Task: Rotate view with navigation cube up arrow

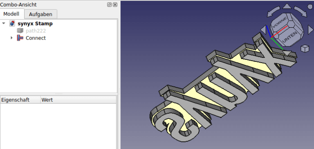Action: coord(287,7)
